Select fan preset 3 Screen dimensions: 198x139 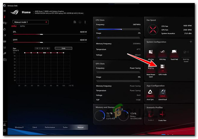[x=48, y=48]
